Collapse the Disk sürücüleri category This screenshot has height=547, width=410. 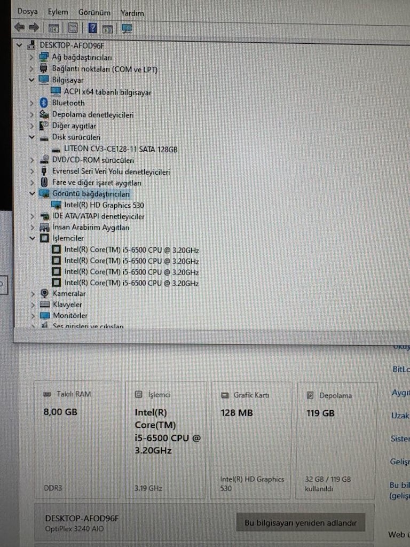[x=31, y=137]
